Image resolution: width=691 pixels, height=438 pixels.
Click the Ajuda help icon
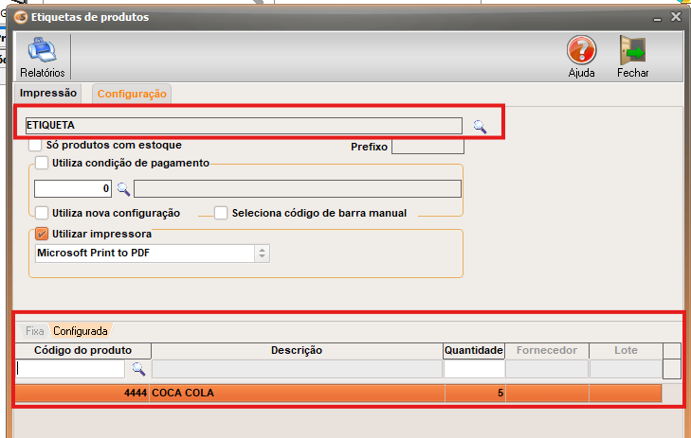(581, 50)
